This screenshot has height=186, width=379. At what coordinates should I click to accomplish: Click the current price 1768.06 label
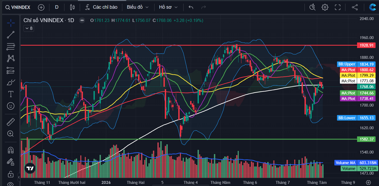pyautogui.click(x=366, y=87)
